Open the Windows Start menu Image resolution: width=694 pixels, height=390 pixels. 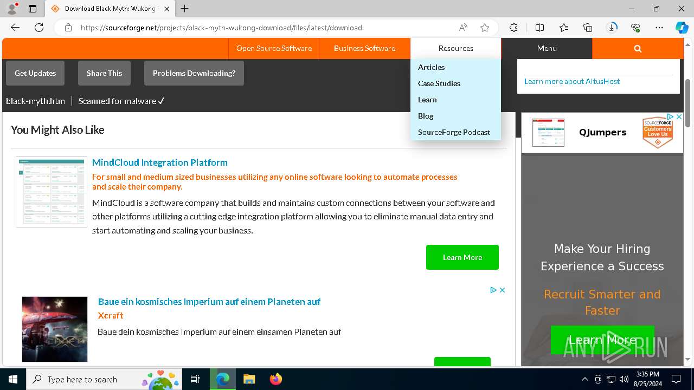[13, 379]
